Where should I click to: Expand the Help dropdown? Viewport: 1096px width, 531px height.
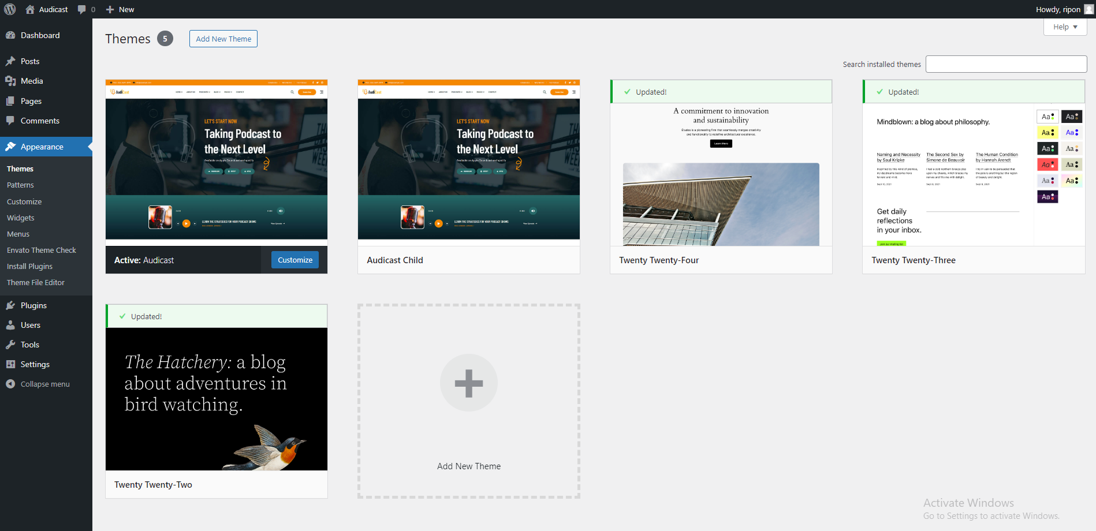(x=1065, y=27)
